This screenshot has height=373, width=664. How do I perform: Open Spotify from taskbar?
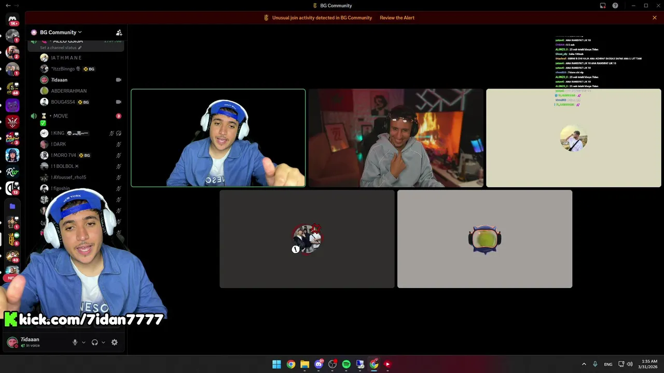(346, 364)
